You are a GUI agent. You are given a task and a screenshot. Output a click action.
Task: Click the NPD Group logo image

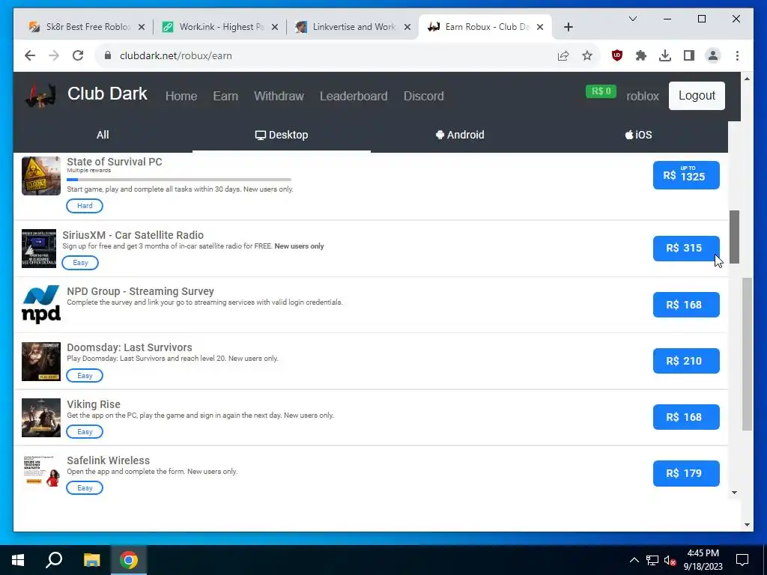pyautogui.click(x=41, y=304)
